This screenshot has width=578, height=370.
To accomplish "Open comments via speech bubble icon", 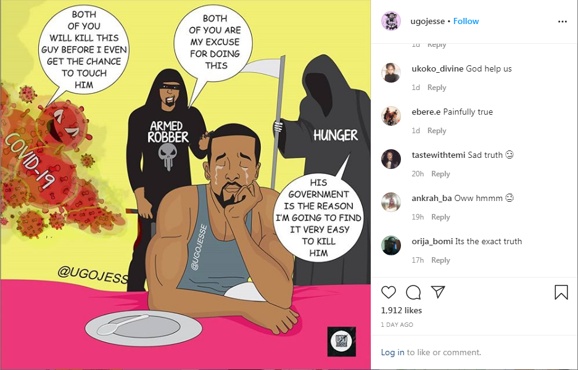I will [x=413, y=292].
